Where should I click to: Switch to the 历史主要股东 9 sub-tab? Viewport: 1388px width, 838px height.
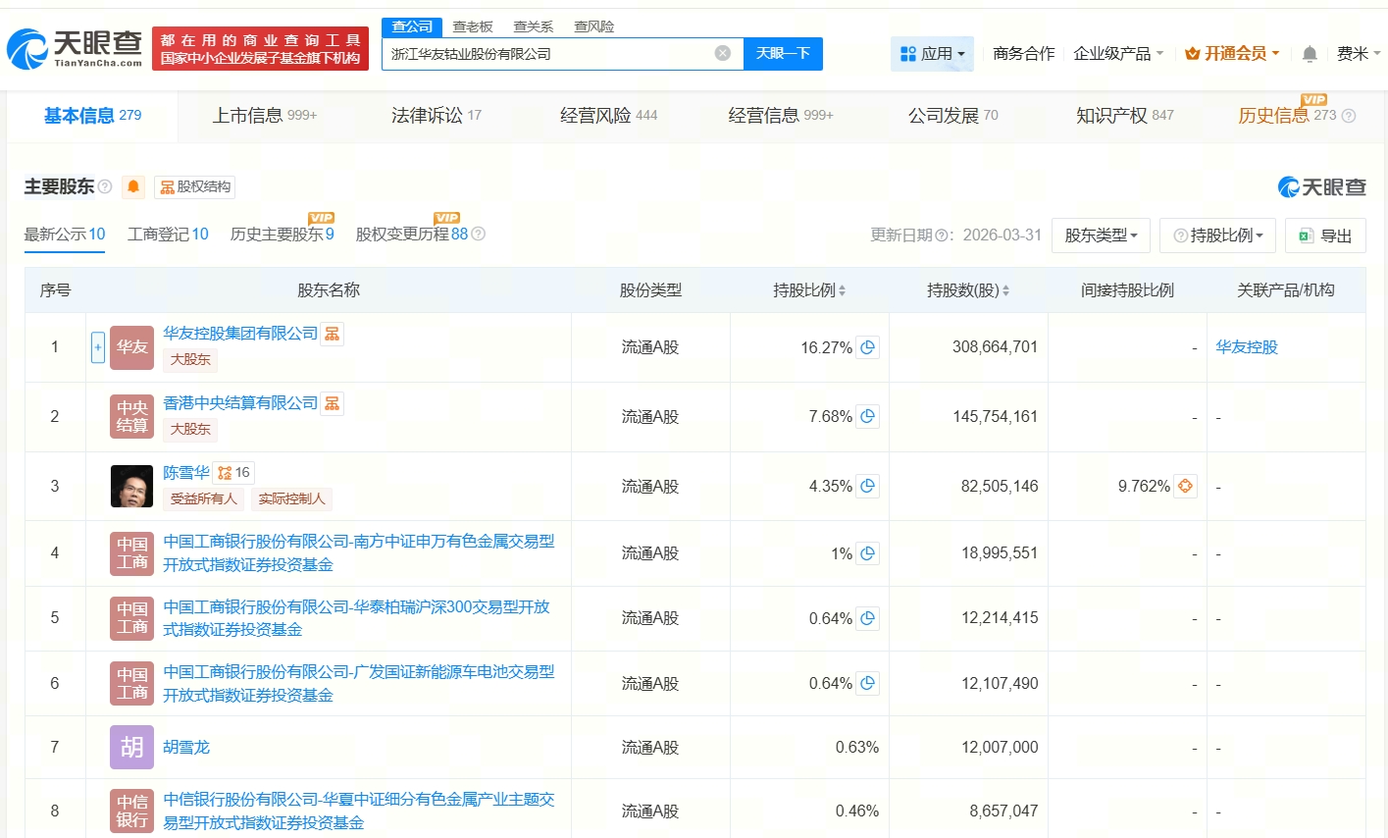click(283, 235)
